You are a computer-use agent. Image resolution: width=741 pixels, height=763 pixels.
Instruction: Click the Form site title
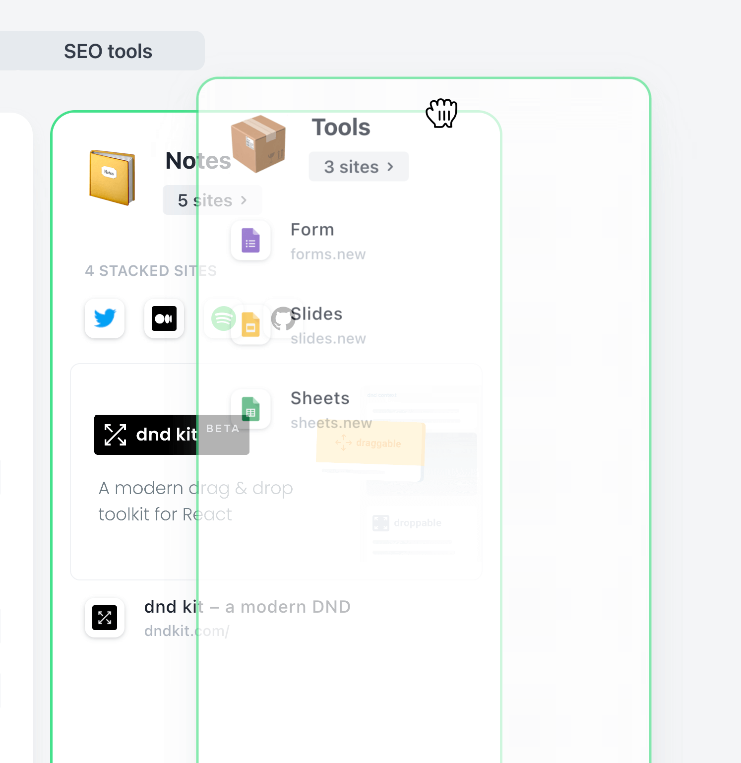312,230
